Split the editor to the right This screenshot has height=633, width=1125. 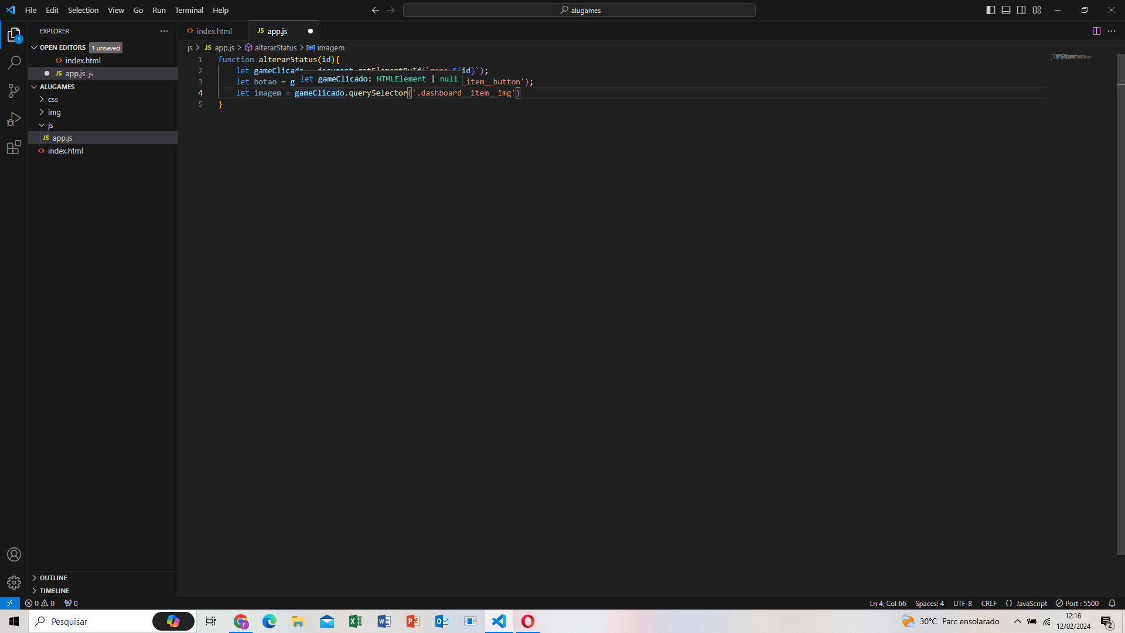pyautogui.click(x=1096, y=31)
